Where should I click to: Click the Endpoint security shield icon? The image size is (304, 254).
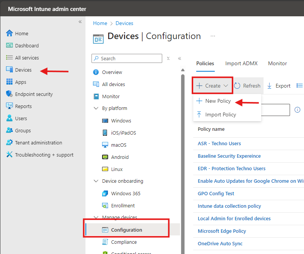point(9,94)
